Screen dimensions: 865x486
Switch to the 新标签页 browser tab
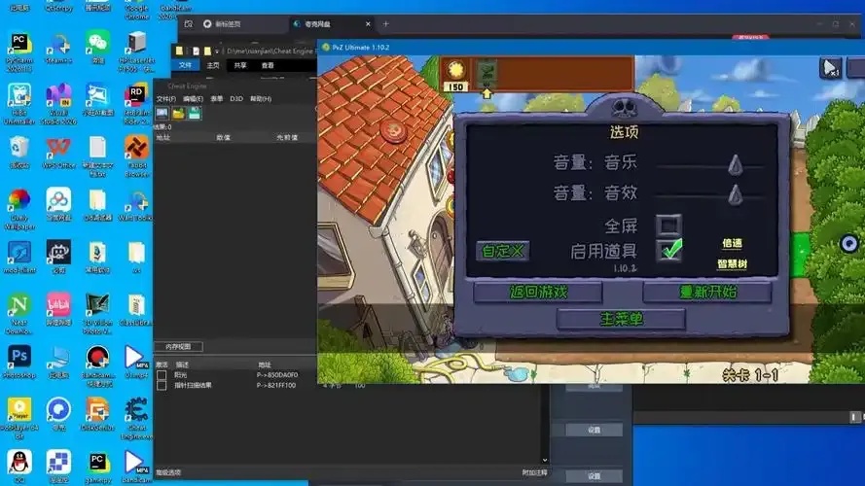pyautogui.click(x=229, y=24)
